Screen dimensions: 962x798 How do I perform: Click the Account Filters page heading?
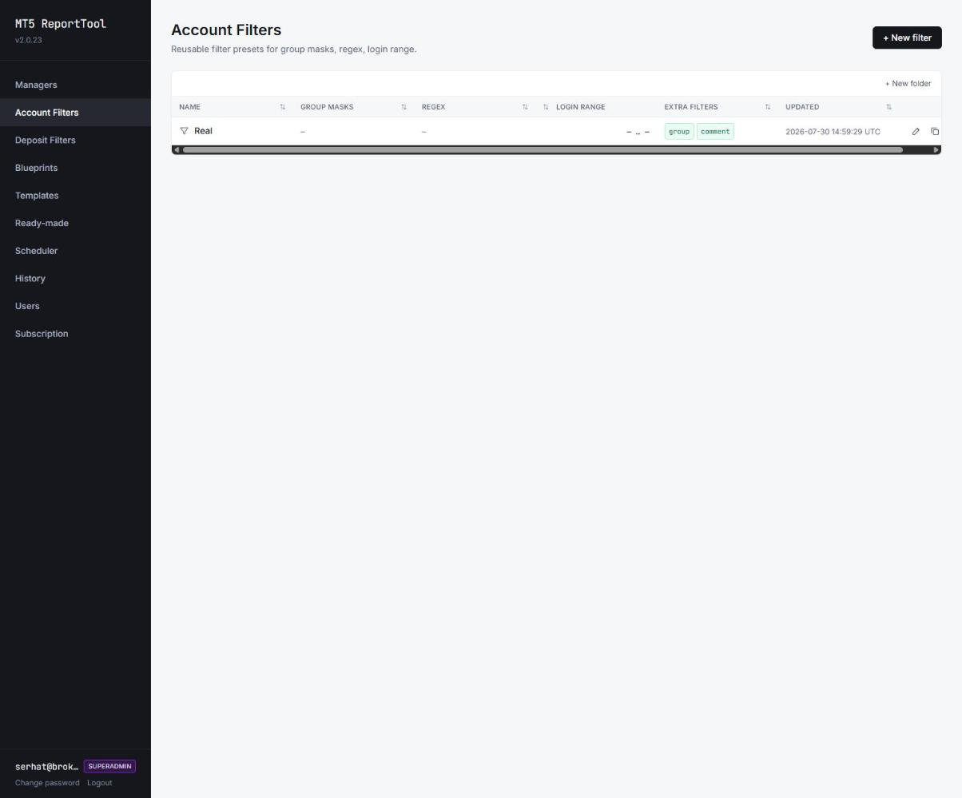(226, 30)
